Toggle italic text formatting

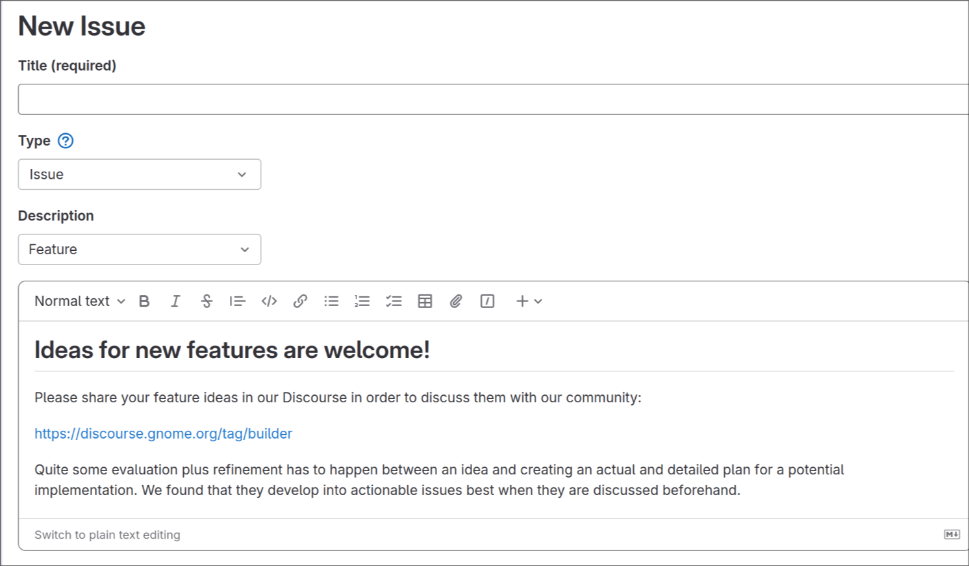(175, 301)
